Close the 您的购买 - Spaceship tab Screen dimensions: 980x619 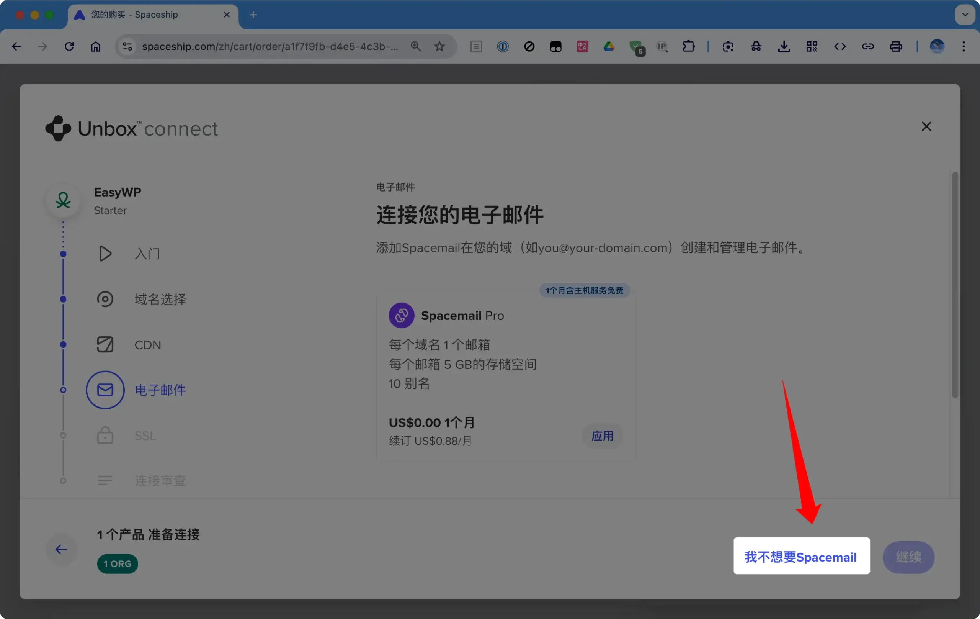(227, 15)
